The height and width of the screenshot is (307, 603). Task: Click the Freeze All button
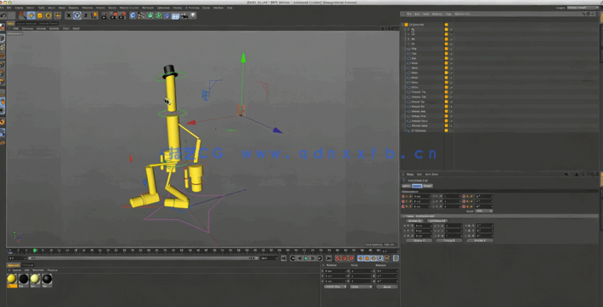coord(414,221)
